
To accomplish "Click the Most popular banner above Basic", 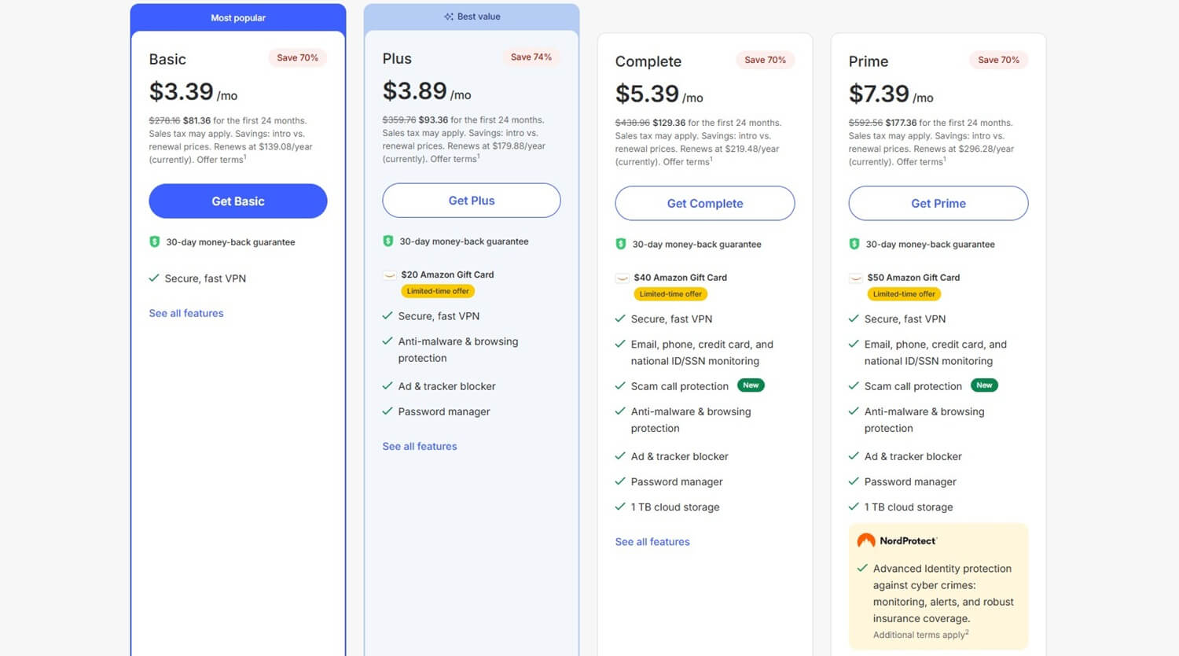I will point(237,17).
